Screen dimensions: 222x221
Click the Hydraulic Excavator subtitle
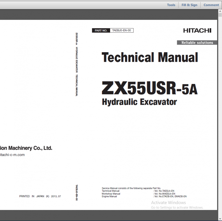point(139,102)
